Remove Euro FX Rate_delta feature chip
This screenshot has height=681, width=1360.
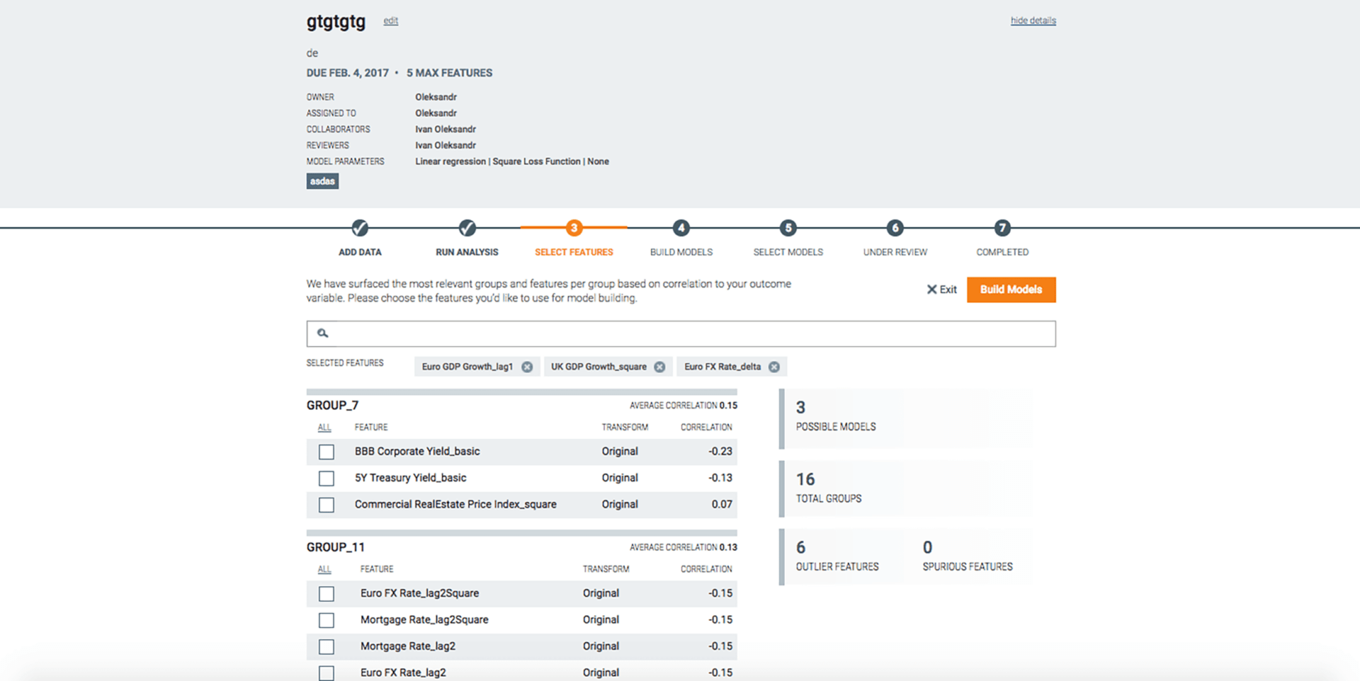click(774, 367)
